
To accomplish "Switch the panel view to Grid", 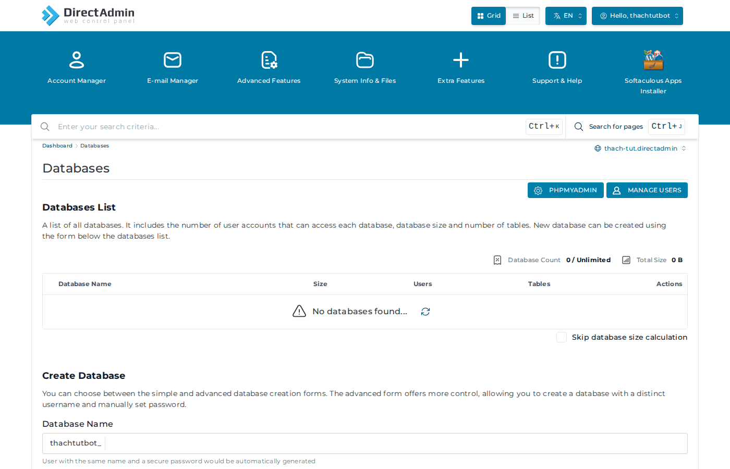I will coord(488,16).
